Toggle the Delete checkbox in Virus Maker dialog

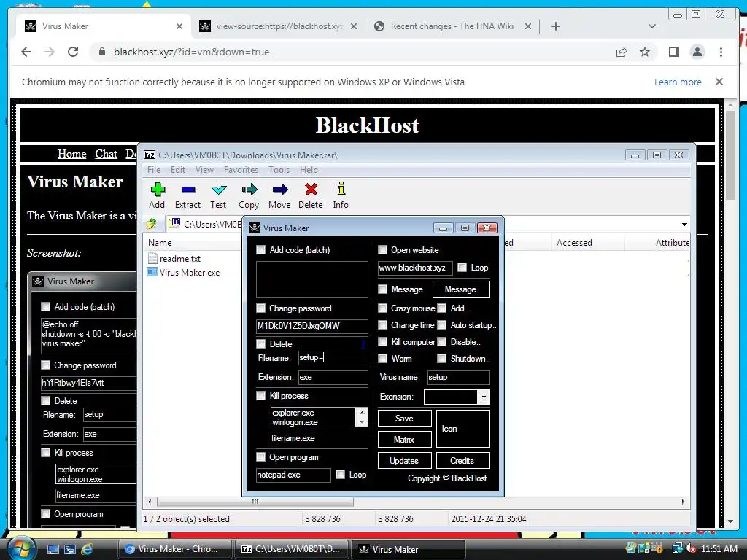[260, 344]
